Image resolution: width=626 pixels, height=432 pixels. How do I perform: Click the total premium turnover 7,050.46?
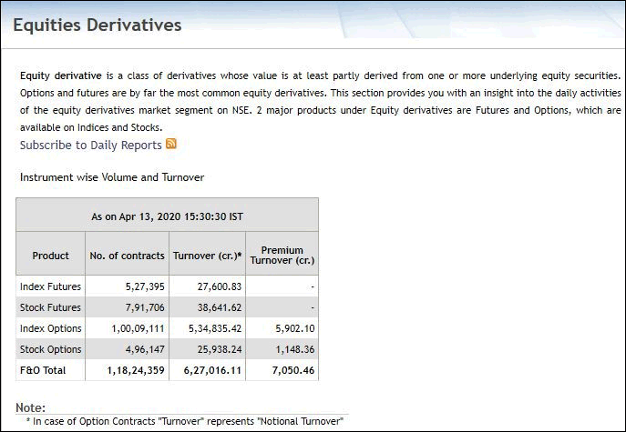[x=293, y=370]
